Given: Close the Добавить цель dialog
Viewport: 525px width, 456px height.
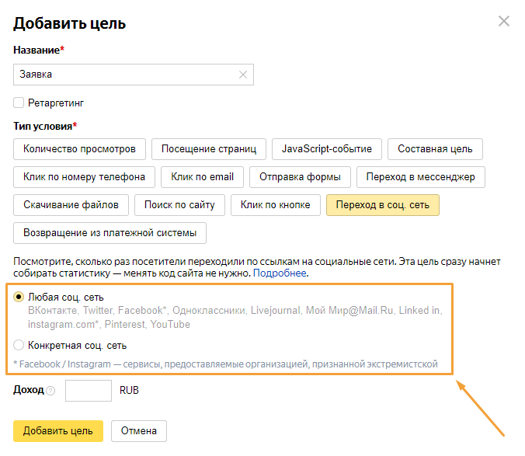Looking at the screenshot, I should [x=504, y=21].
